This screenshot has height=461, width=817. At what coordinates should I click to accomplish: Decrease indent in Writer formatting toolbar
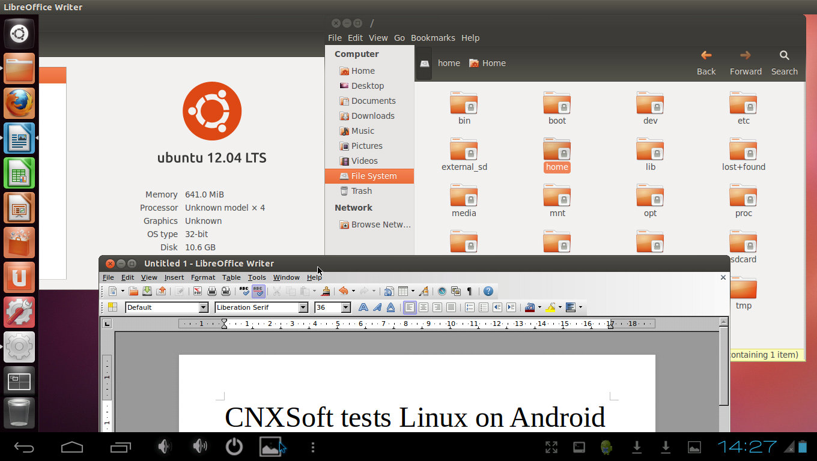(x=497, y=307)
